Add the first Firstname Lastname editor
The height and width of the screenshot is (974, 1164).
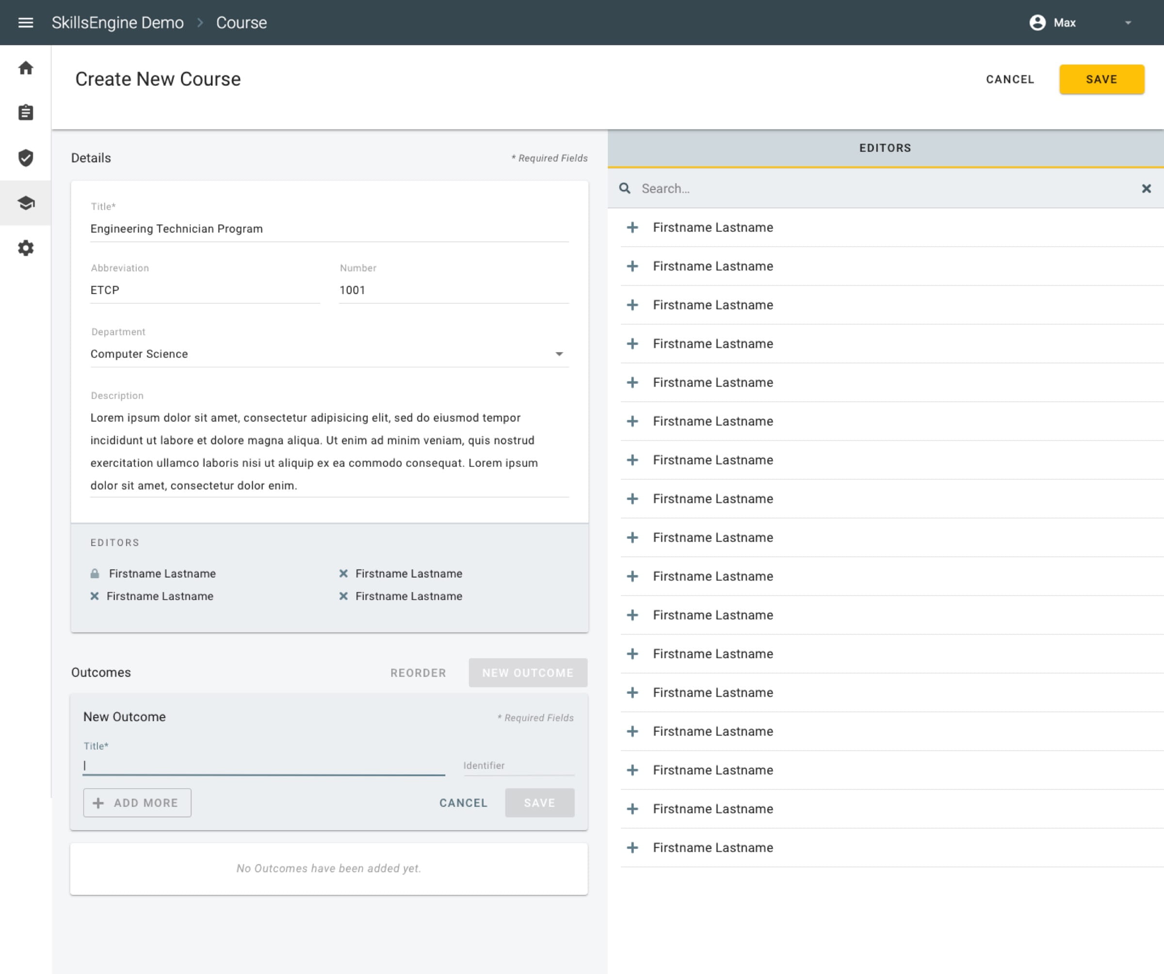click(632, 228)
